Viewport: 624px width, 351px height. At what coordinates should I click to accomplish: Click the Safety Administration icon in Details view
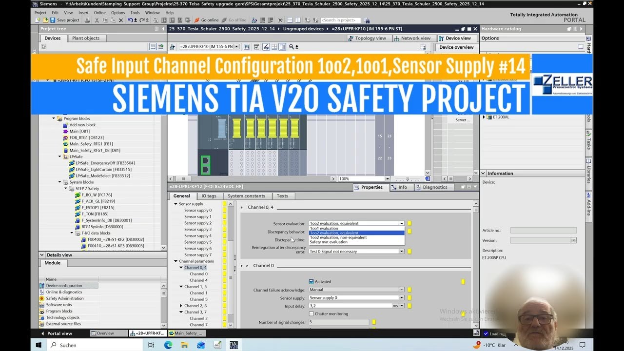tap(42, 298)
